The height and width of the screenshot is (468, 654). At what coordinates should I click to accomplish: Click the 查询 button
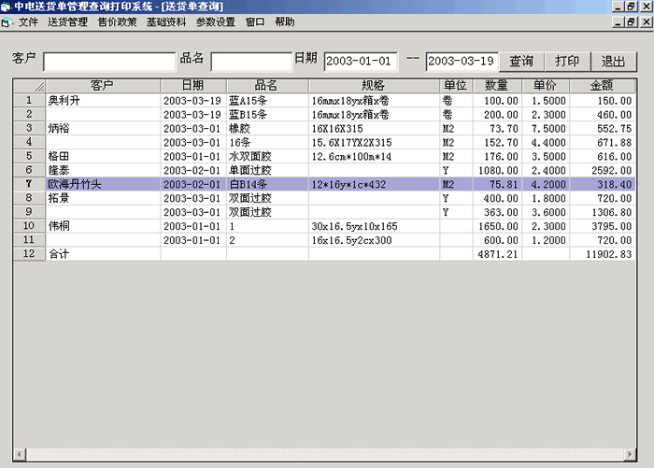[521, 62]
